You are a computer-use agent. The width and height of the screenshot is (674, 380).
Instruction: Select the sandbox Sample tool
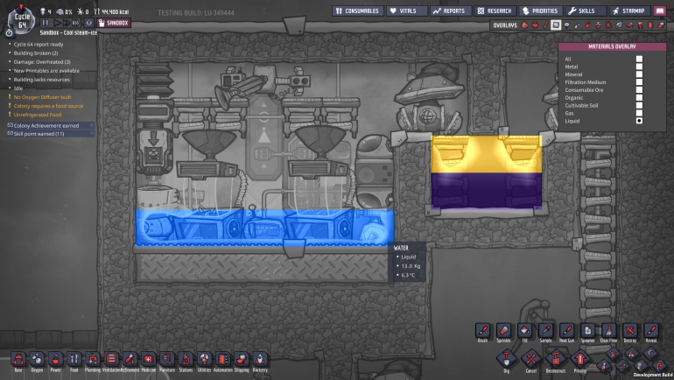[x=546, y=331]
